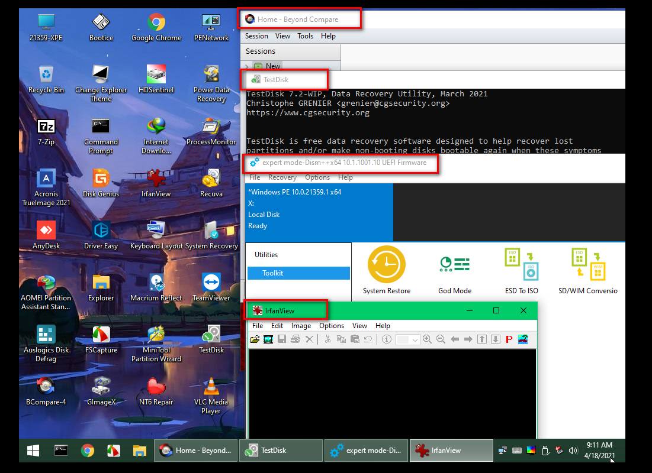
Task: Open ProcessMonitor desktop shortcut
Action: [211, 131]
